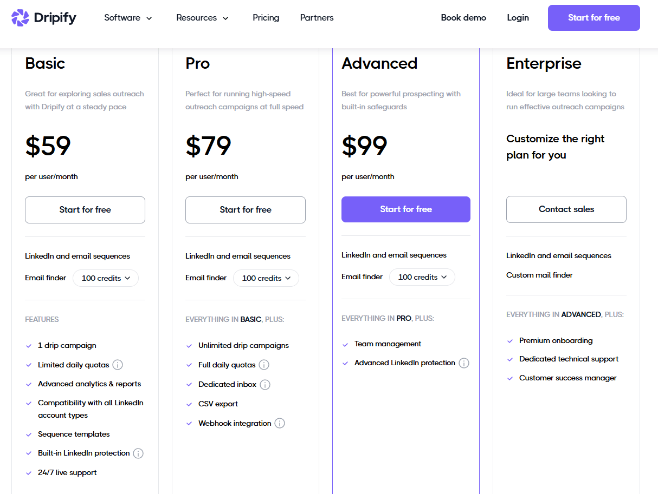
Task: Expand the Resources navigation menu
Action: 203,18
